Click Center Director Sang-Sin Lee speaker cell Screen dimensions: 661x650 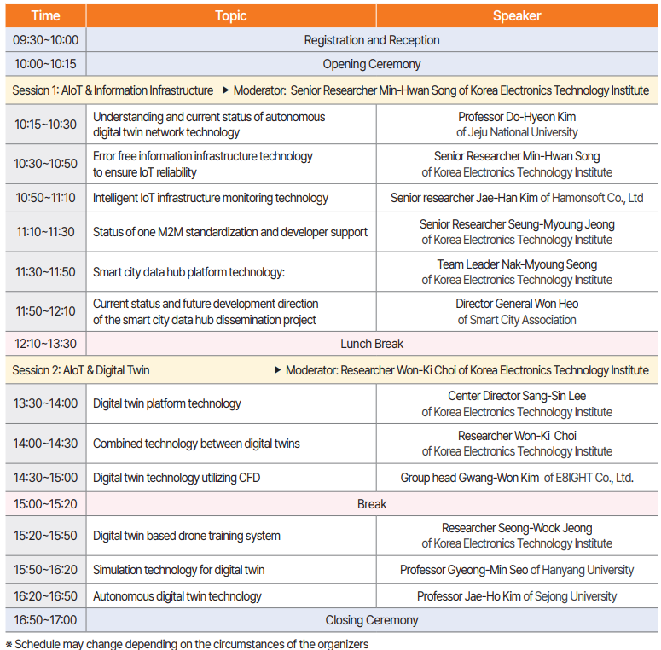[517, 403]
